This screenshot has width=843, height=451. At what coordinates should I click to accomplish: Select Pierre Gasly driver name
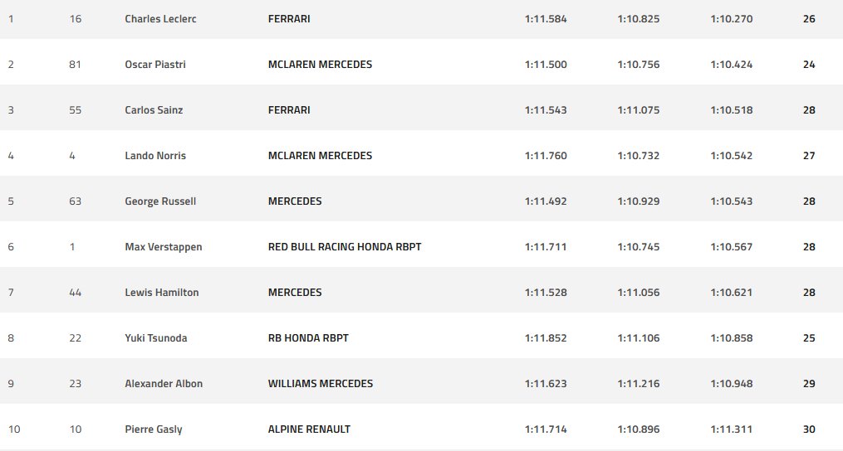click(x=153, y=429)
